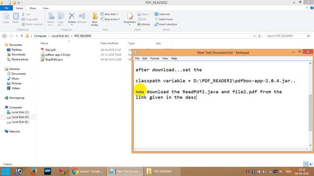The height and width of the screenshot is (176, 314).
Task: Collapse the ribbon with the chevron
Action: tap(307, 8)
